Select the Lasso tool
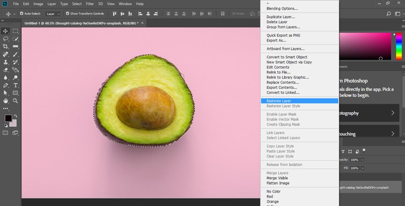Image resolution: width=405 pixels, height=206 pixels. pos(5,39)
